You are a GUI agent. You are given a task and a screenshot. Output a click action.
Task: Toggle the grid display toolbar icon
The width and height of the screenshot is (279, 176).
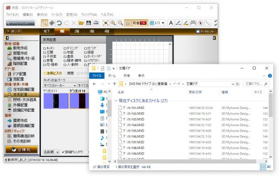click(127, 23)
